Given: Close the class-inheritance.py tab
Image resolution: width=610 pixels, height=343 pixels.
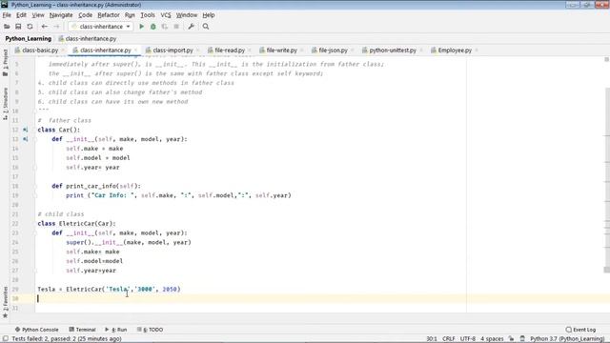Looking at the screenshot, I should pos(135,50).
